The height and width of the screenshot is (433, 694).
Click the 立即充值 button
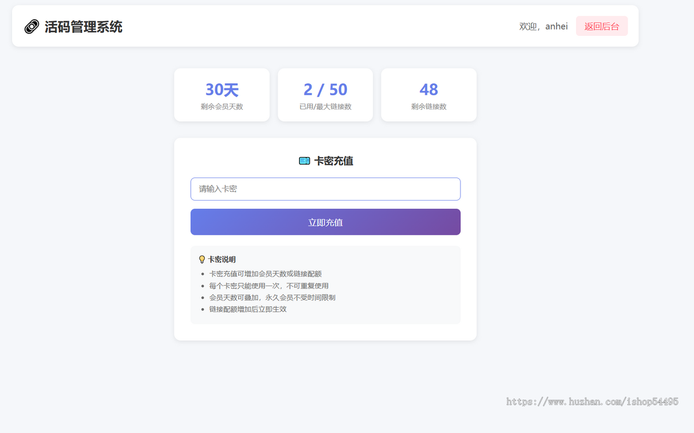pyautogui.click(x=326, y=222)
